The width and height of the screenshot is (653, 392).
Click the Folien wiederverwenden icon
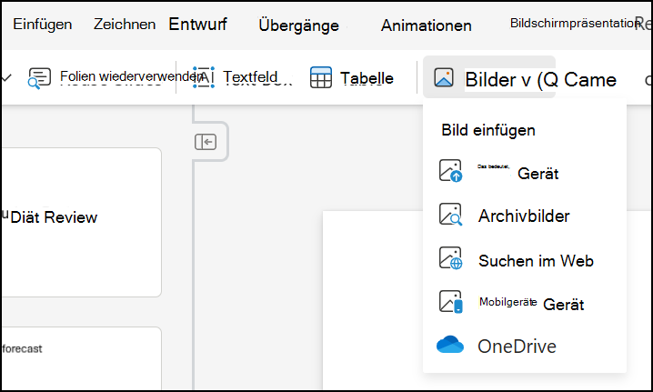tap(39, 78)
